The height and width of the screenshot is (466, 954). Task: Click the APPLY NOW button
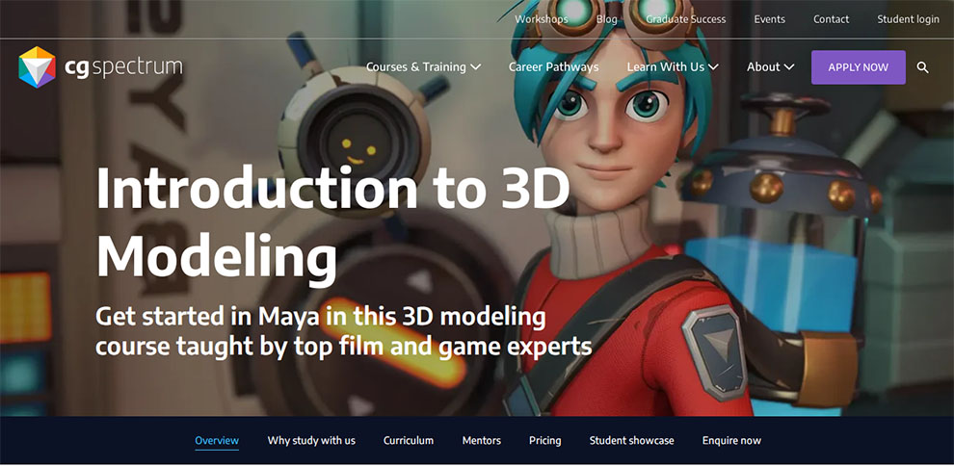point(858,67)
